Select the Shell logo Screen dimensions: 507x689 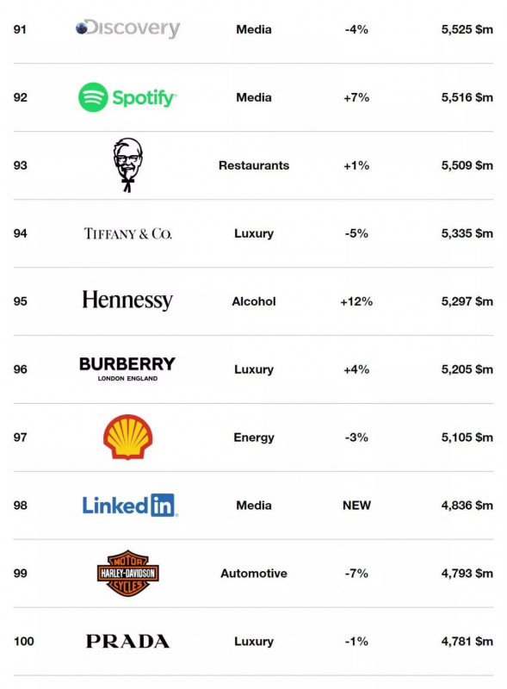tap(128, 437)
